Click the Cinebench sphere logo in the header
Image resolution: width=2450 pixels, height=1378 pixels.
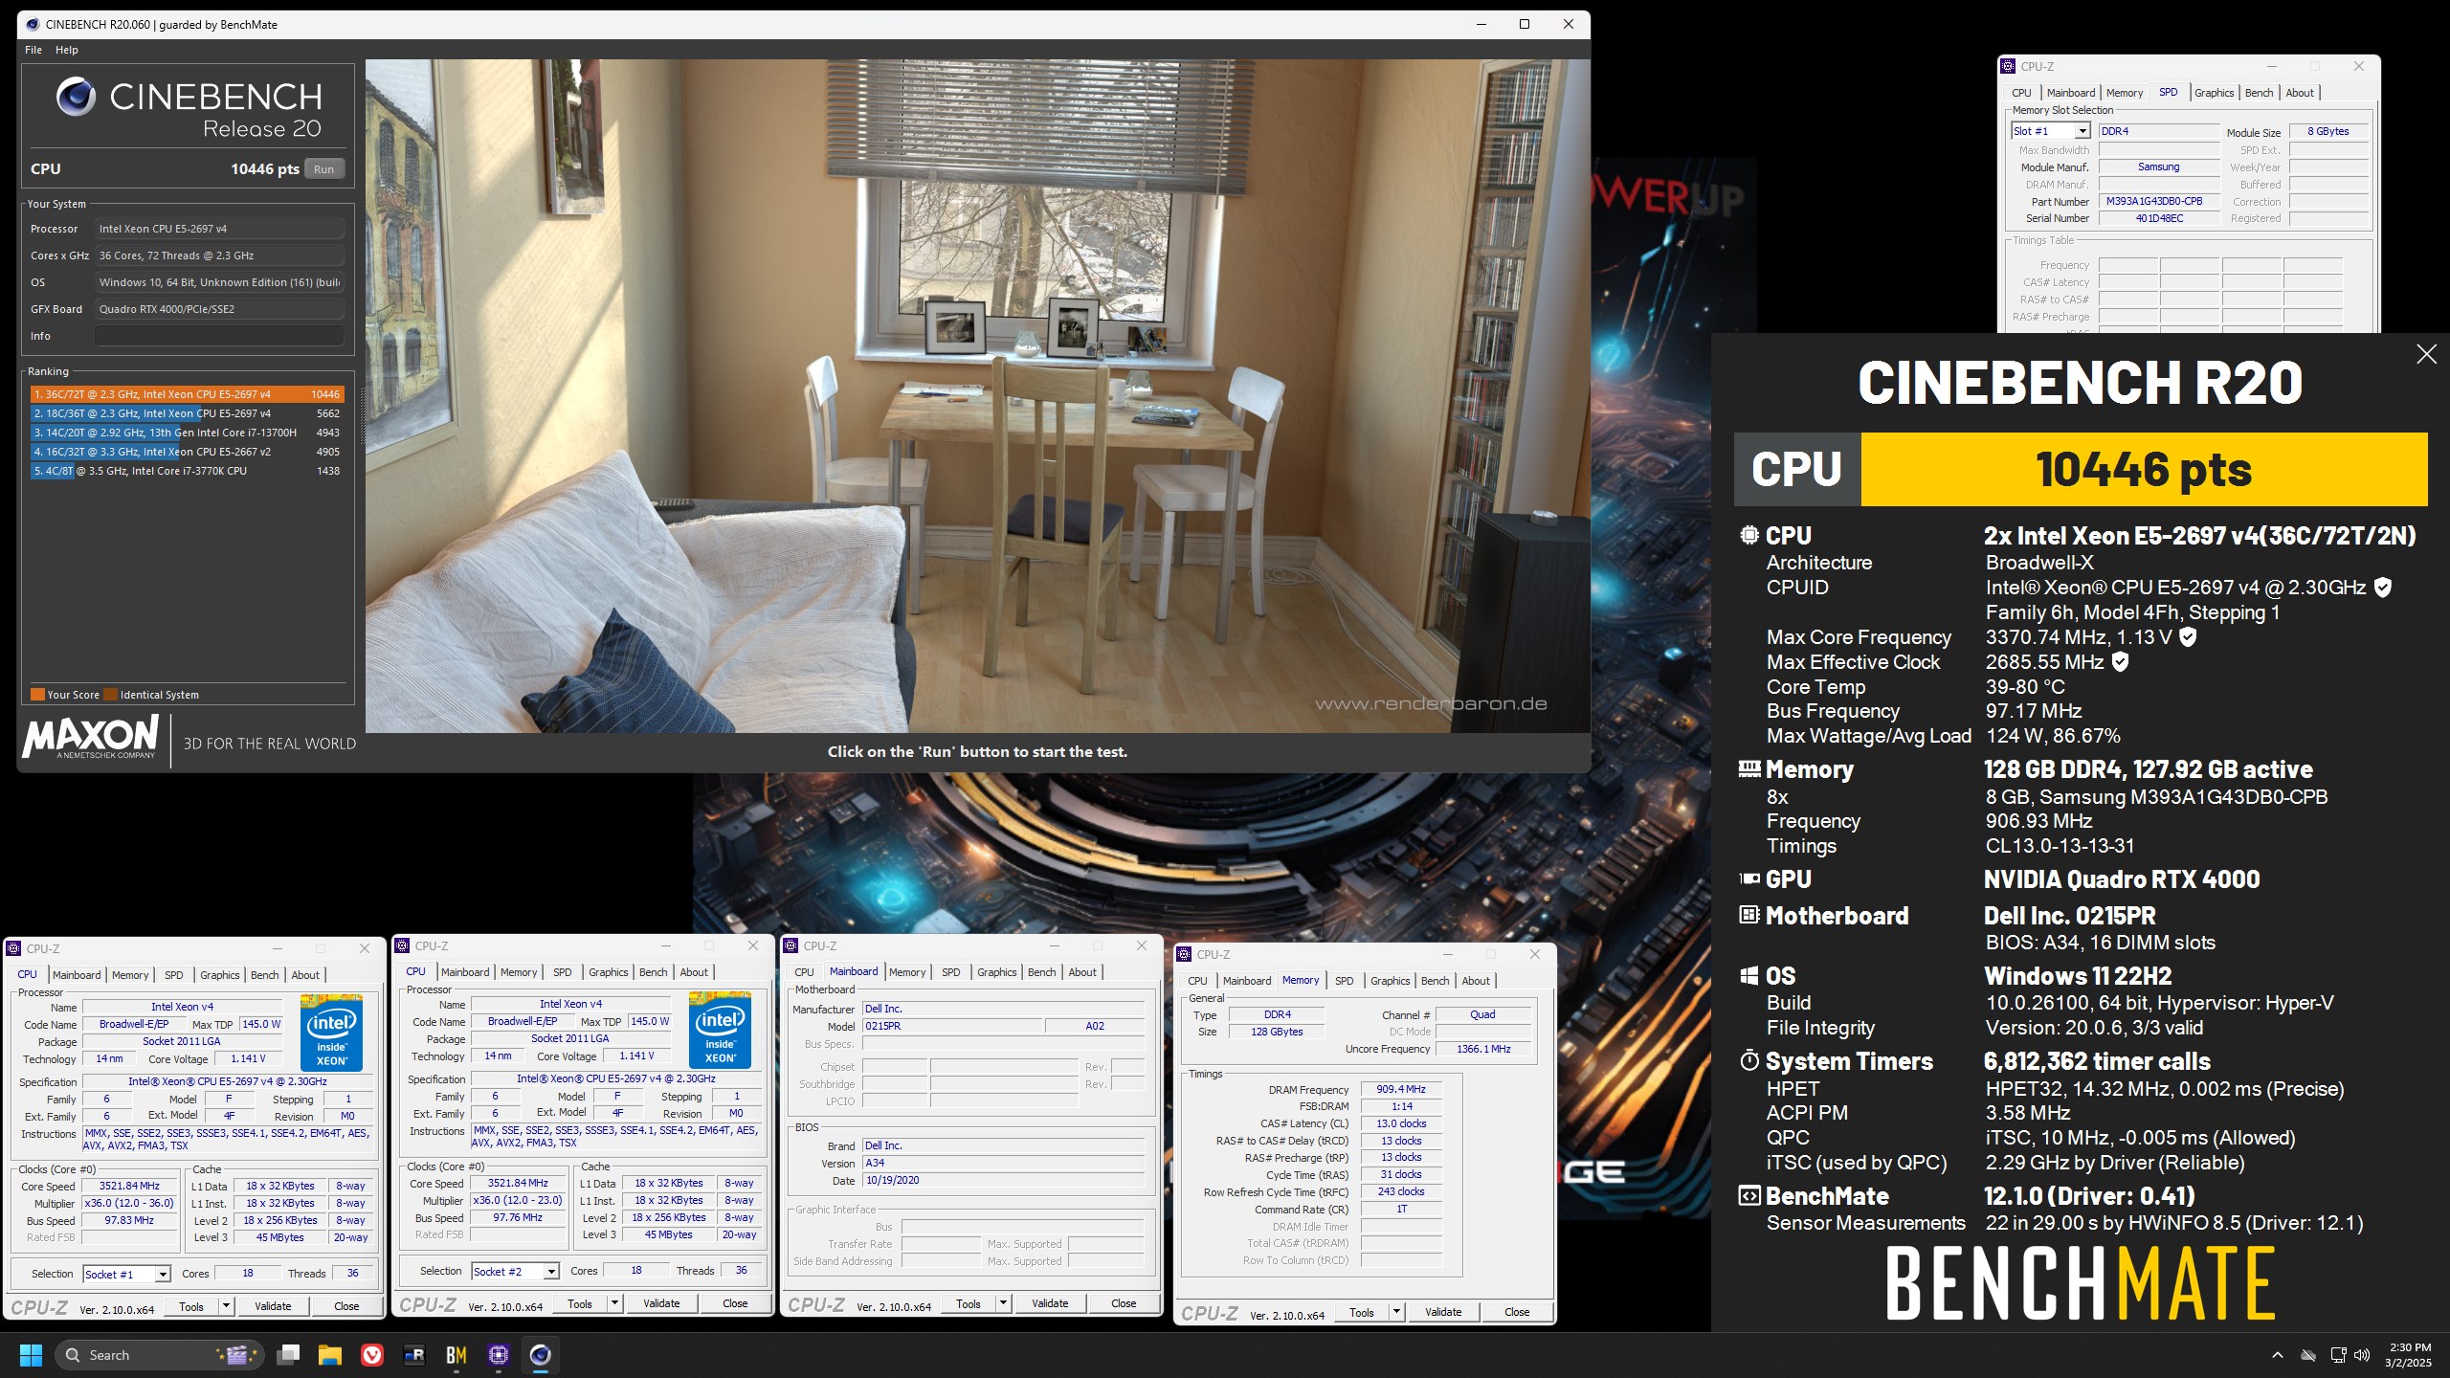pos(76,97)
